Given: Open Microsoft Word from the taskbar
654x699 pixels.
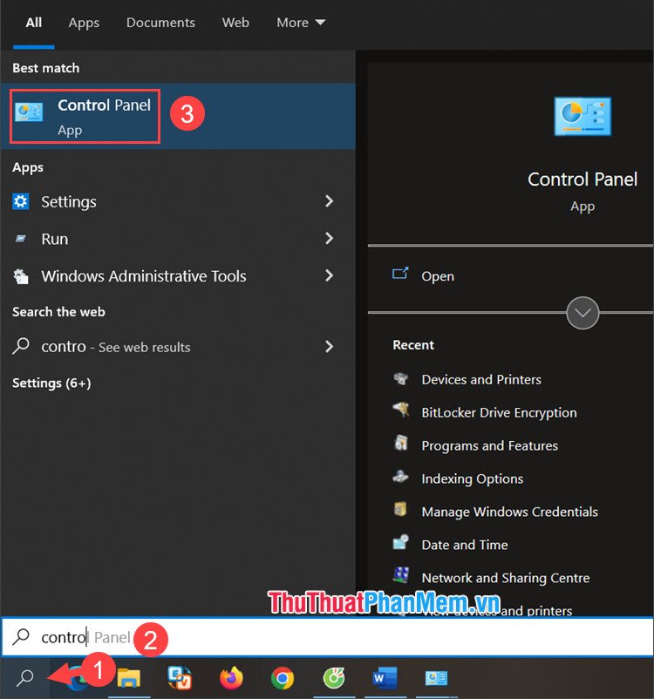Looking at the screenshot, I should coord(385,678).
